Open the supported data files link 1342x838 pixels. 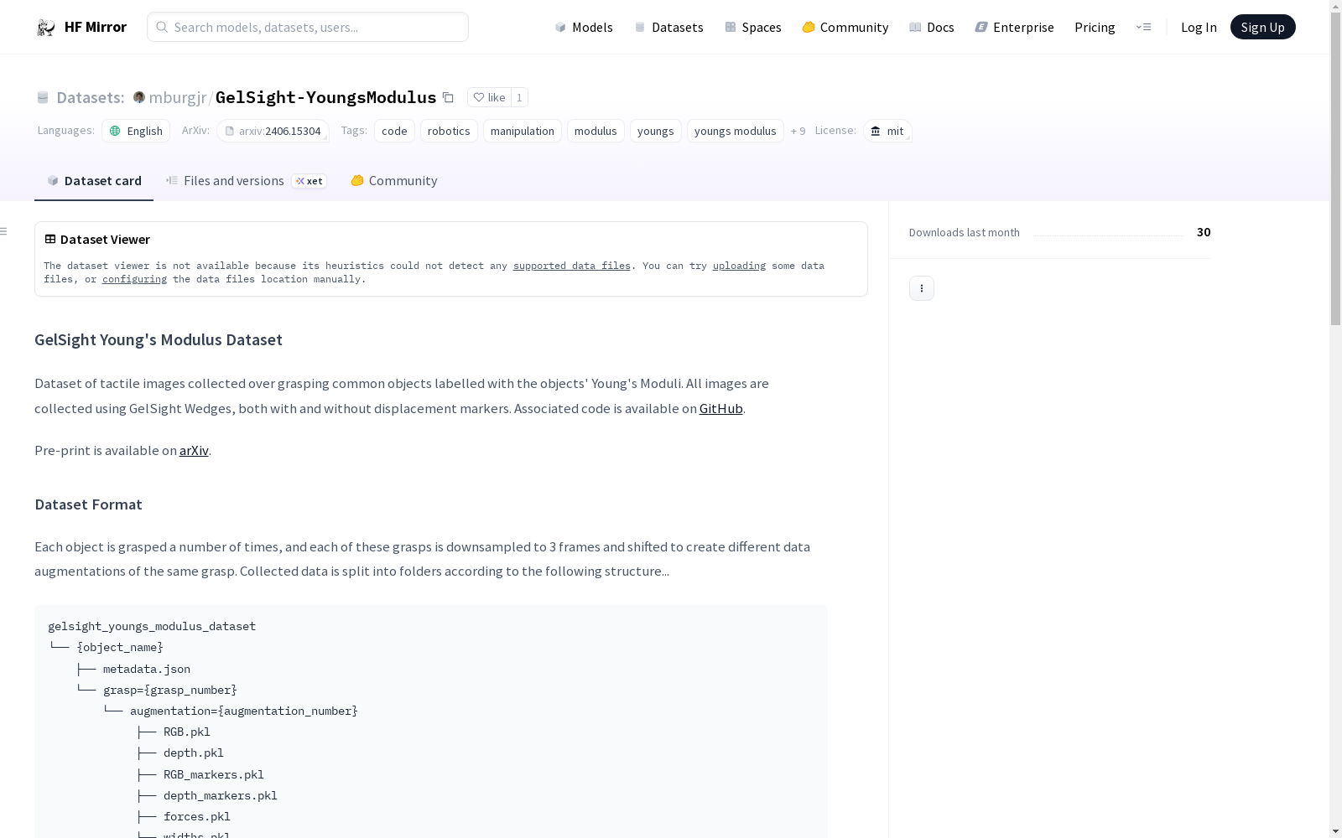(571, 266)
